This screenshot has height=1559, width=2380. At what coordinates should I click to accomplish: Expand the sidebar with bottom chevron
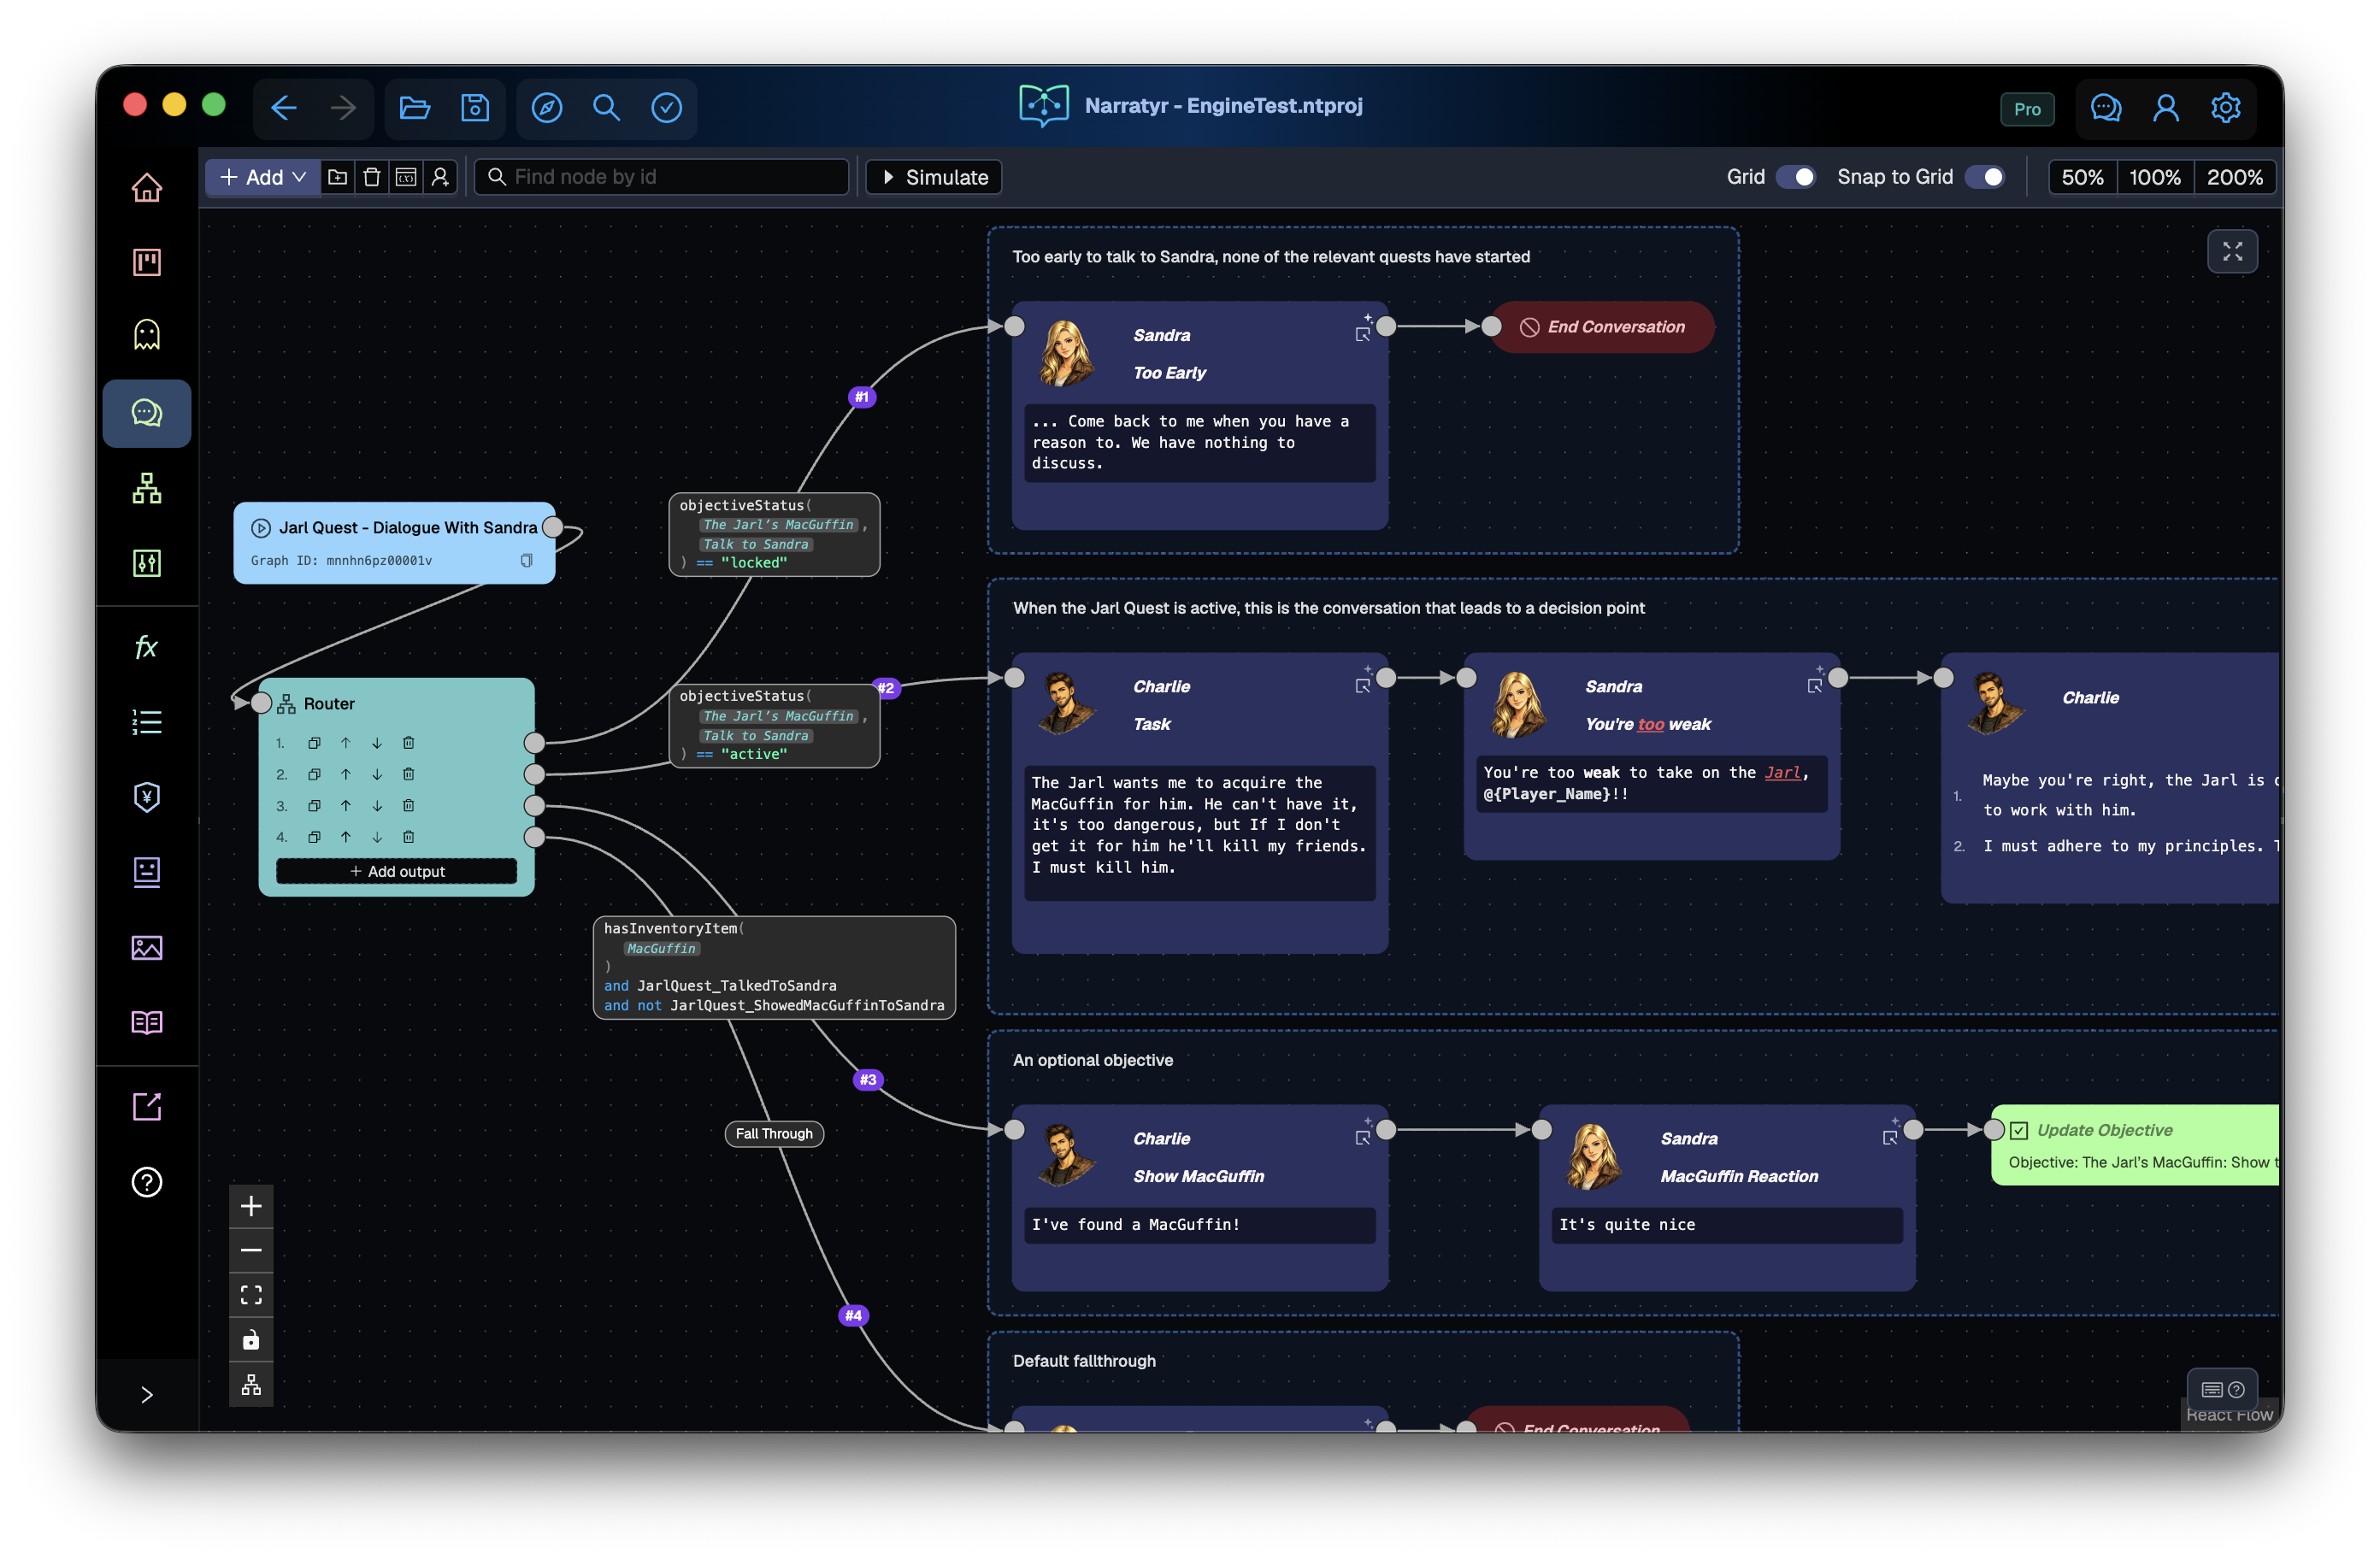coord(147,1394)
